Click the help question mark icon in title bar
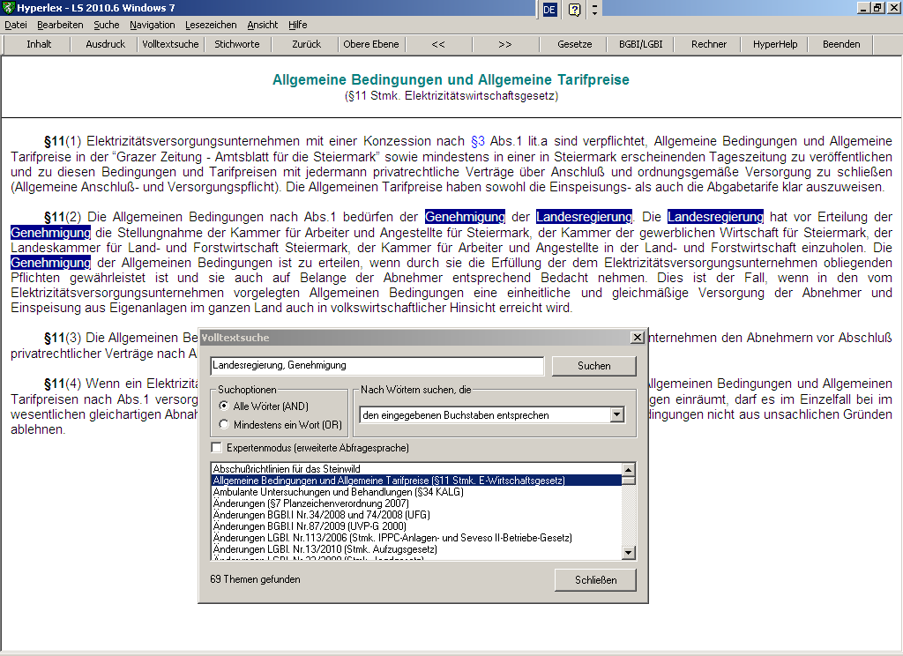This screenshot has width=903, height=656. point(574,9)
